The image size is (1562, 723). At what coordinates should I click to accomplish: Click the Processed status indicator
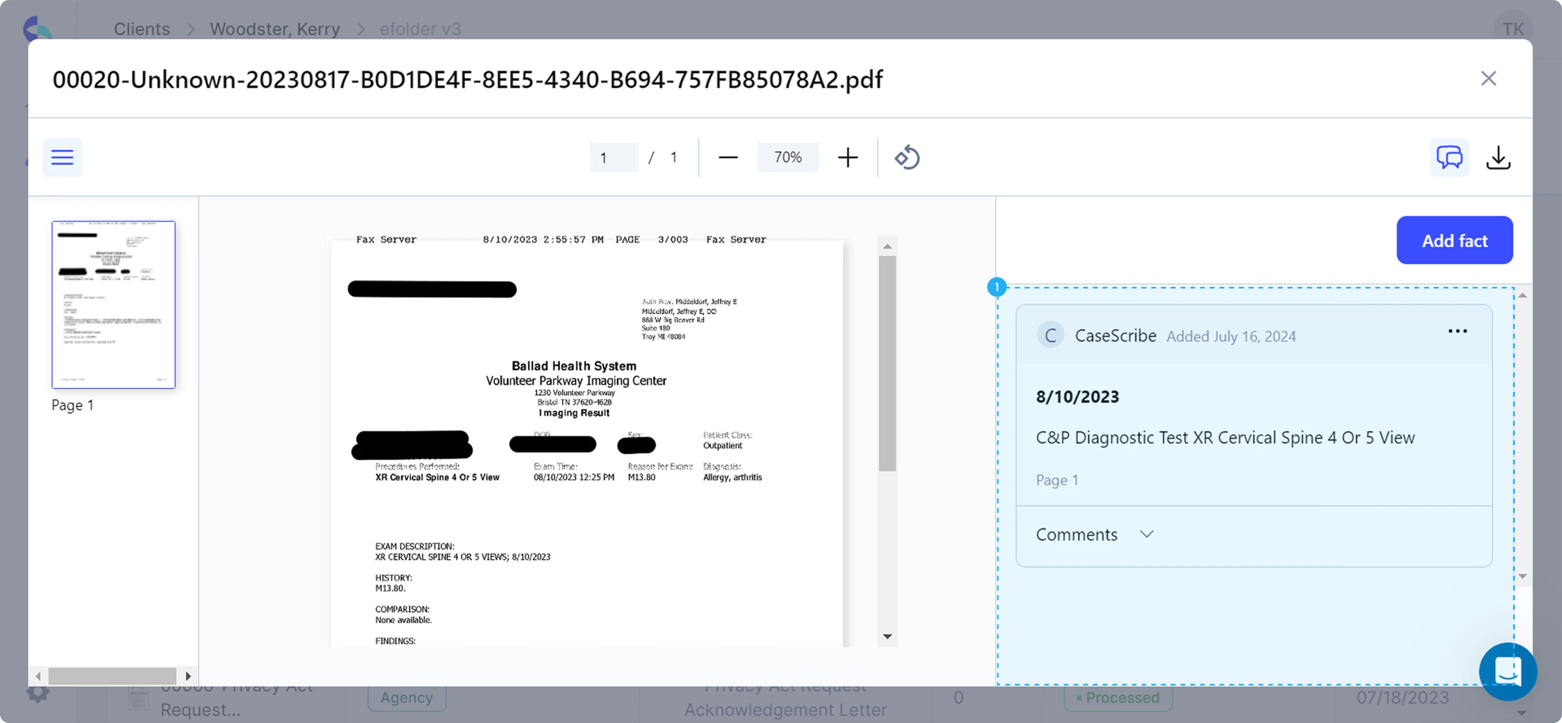(1117, 697)
